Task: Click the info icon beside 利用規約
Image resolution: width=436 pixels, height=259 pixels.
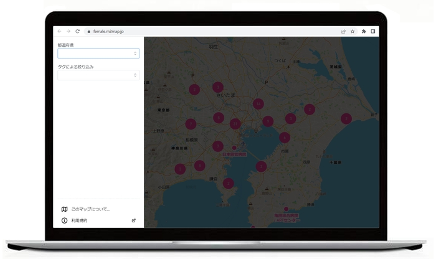Action: click(64, 220)
